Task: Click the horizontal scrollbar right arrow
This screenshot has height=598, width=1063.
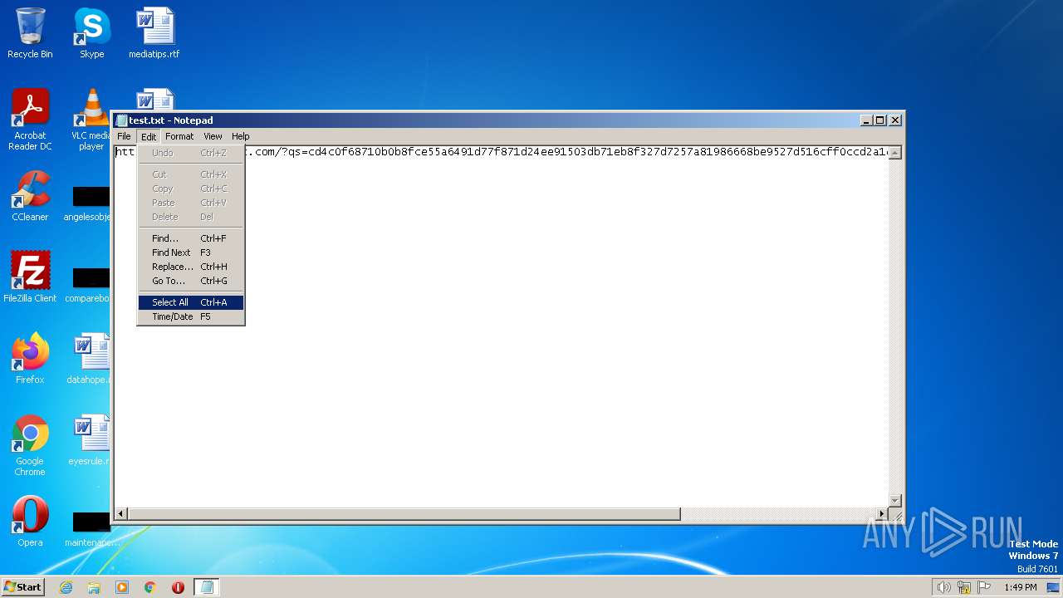Action: [882, 514]
